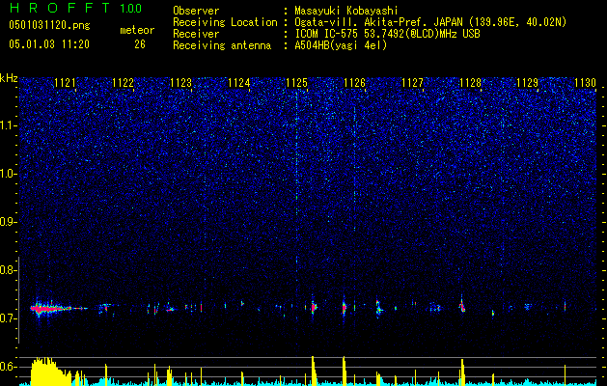
Task: Click the kHz axis unit label
Action: (x=9, y=78)
